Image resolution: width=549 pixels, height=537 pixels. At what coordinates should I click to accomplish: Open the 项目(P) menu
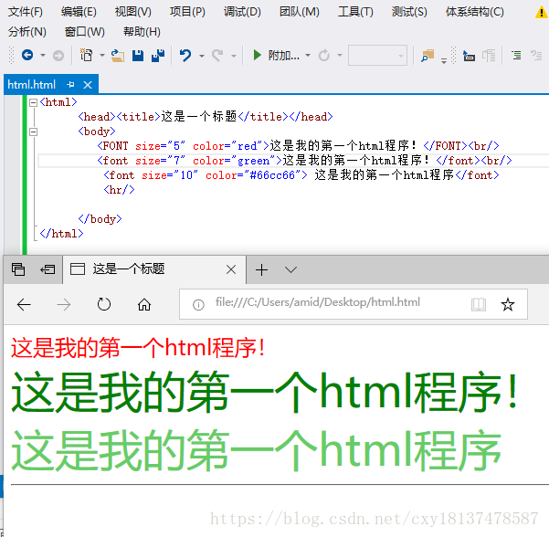coord(187,12)
